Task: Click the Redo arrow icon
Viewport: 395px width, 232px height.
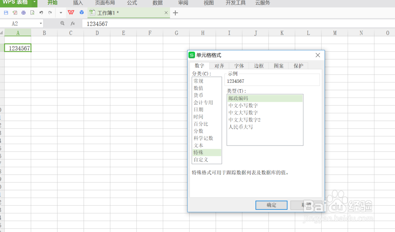Action: tap(50, 13)
